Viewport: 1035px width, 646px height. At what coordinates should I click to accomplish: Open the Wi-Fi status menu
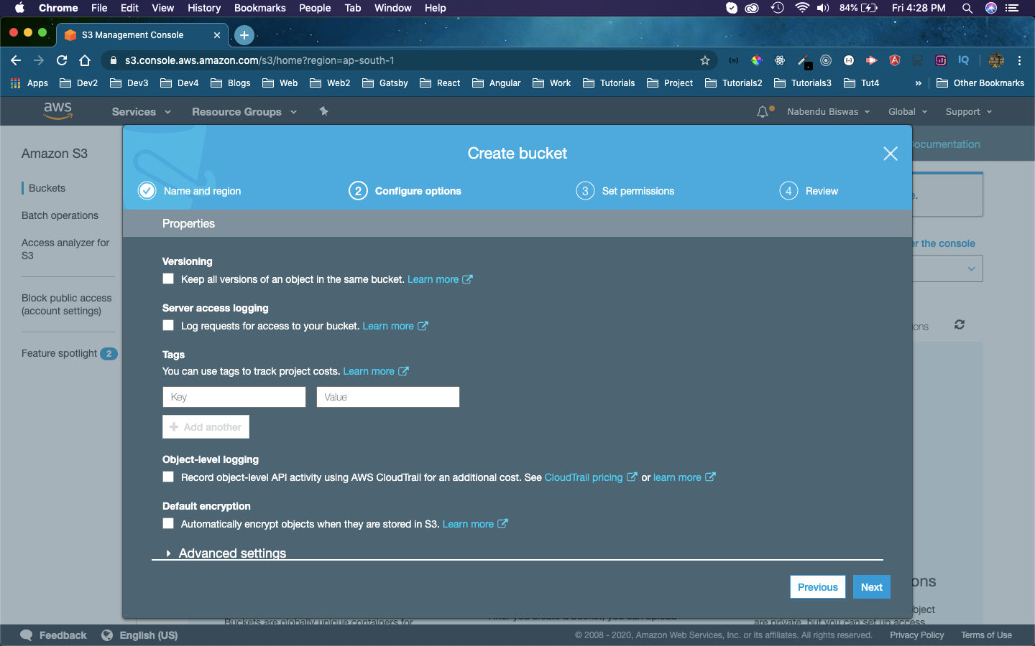(802, 8)
